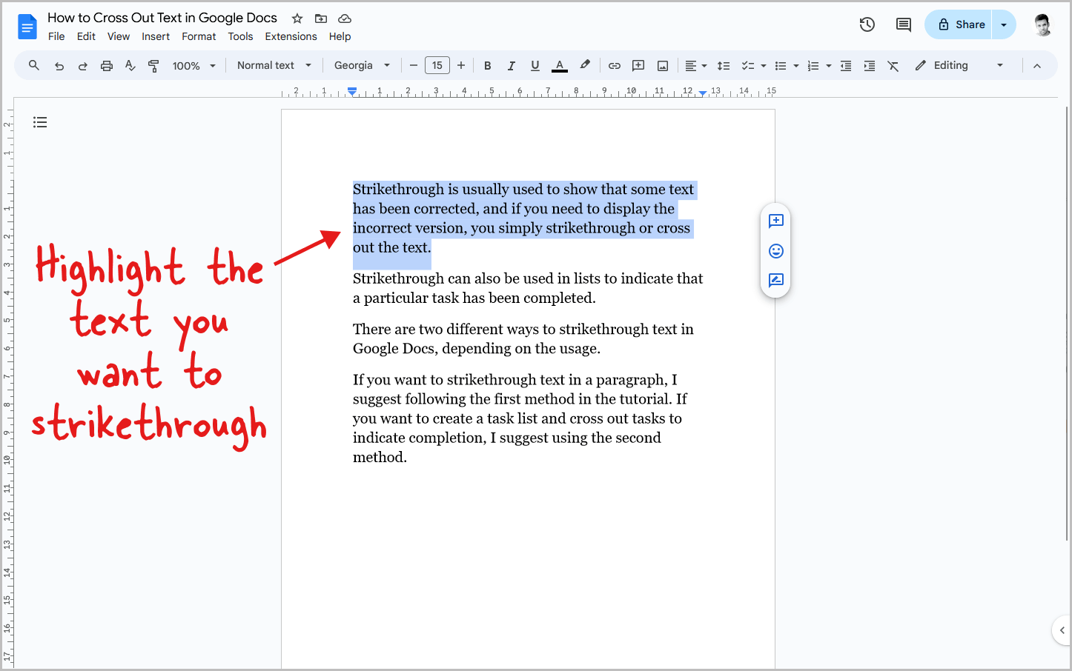1072x671 pixels.
Task: Collapse the toolbar menus chevron
Action: coord(1037,66)
